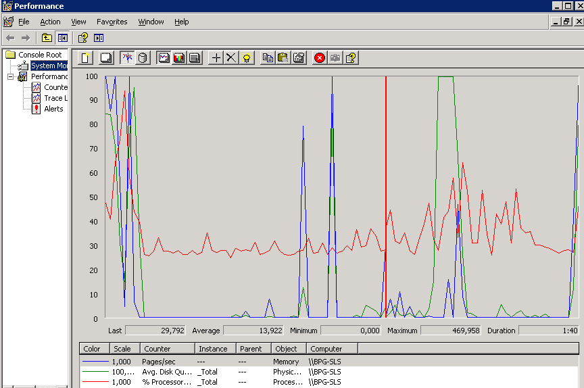
Task: Click the Highlight lightbulb icon
Action: 247,58
